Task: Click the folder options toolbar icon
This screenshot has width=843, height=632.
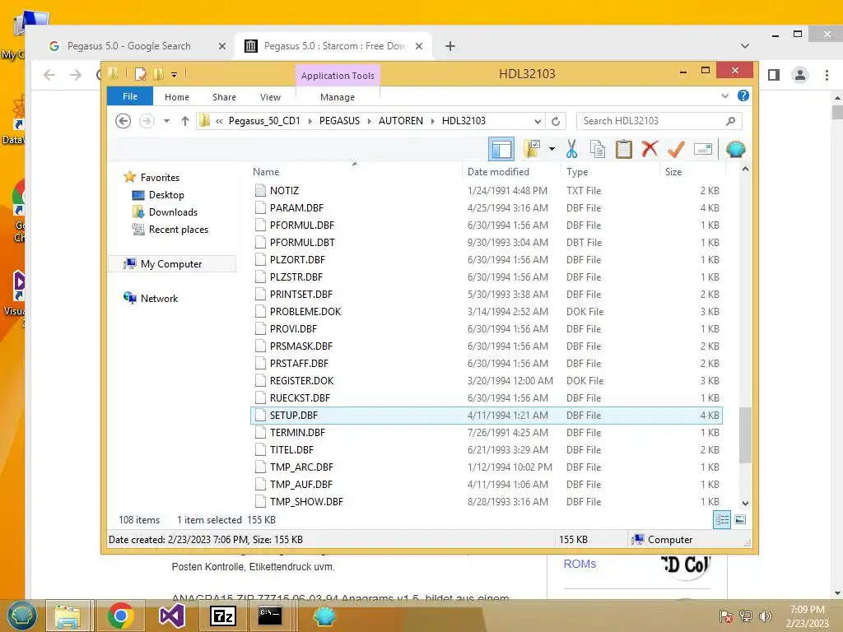Action: click(x=533, y=149)
